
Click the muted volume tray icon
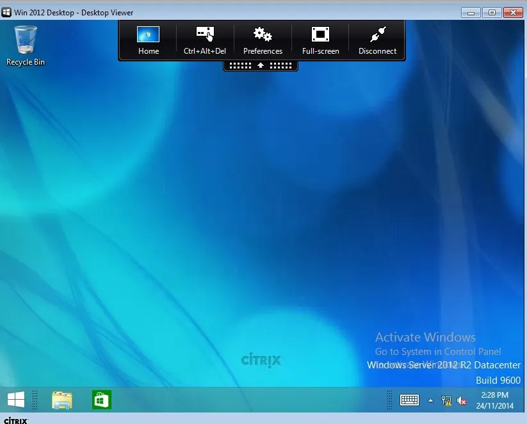(462, 400)
